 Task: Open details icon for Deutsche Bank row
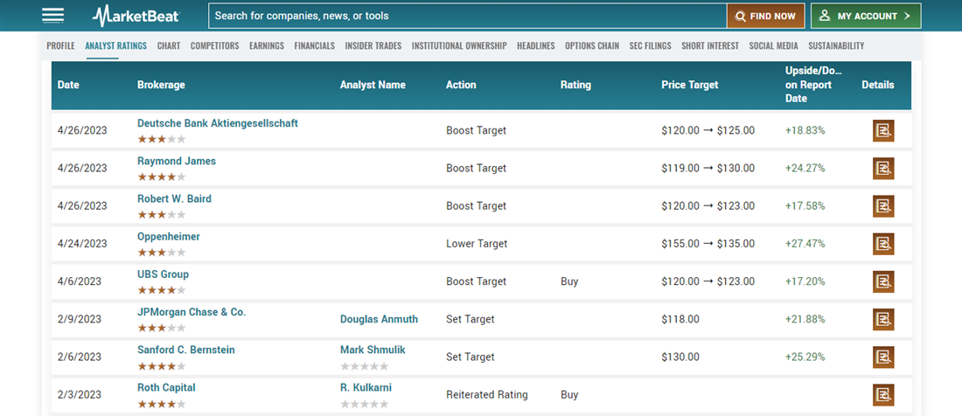883,131
